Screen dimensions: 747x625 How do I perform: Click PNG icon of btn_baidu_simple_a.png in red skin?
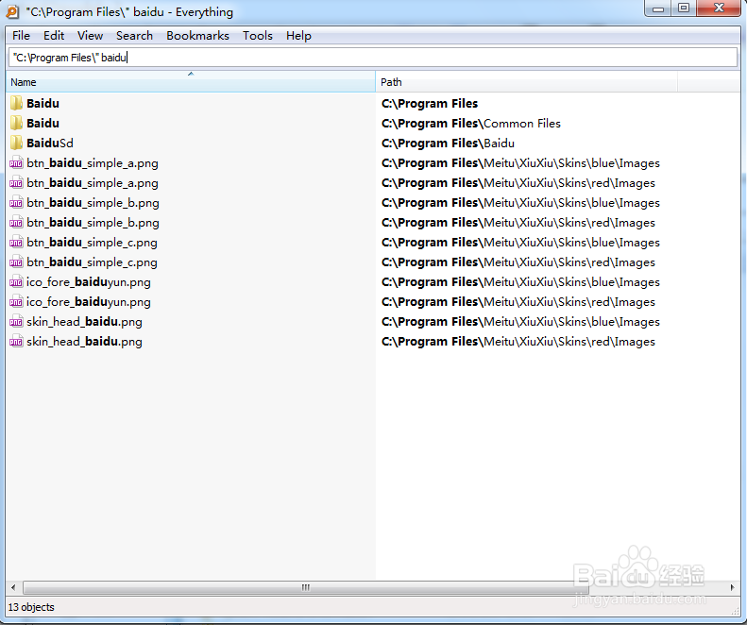point(16,183)
